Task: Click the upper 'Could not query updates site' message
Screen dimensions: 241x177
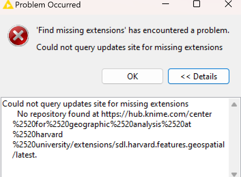Action: [x=129, y=47]
